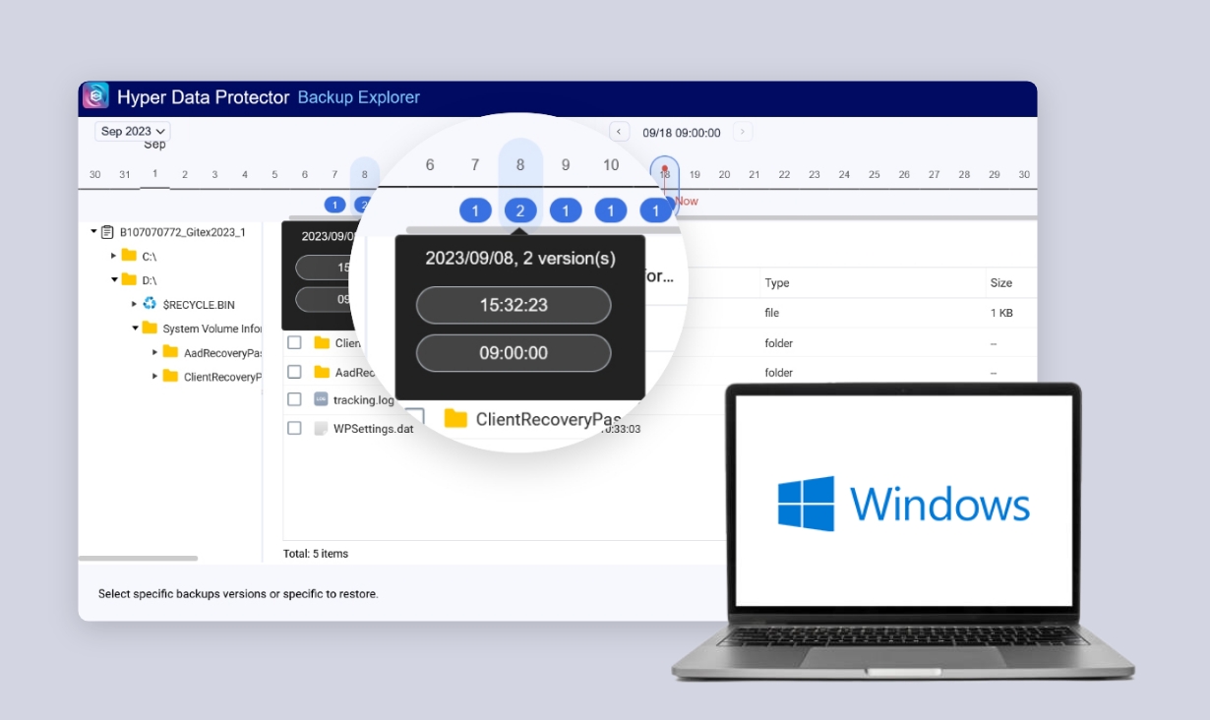Tick the checkbox next to WPSettings.dat

click(294, 429)
